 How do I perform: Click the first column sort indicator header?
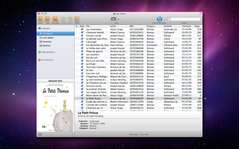pyautogui.click(x=76, y=26)
